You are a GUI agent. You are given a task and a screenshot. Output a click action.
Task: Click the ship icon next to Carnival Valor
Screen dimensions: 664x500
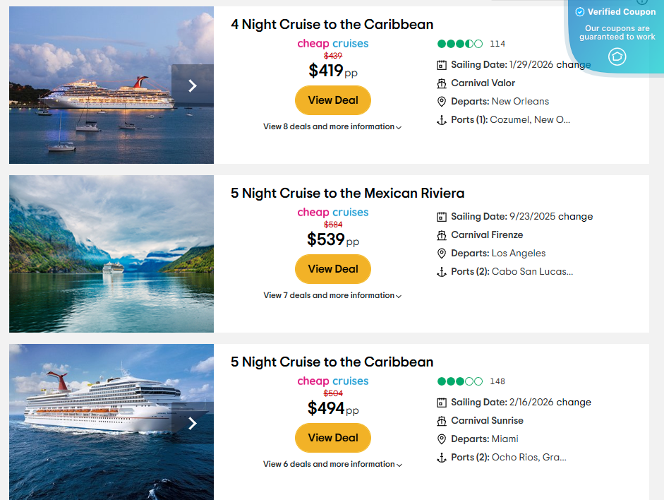pyautogui.click(x=441, y=83)
